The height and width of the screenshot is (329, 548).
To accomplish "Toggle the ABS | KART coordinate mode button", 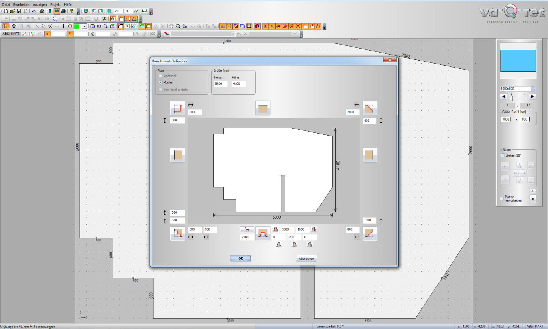I will coord(11,34).
